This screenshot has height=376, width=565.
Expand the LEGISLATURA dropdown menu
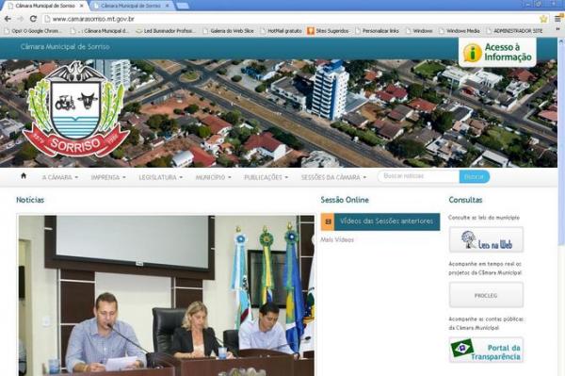[161, 177]
